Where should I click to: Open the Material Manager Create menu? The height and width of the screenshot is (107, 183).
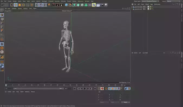pyautogui.click(x=9, y=92)
